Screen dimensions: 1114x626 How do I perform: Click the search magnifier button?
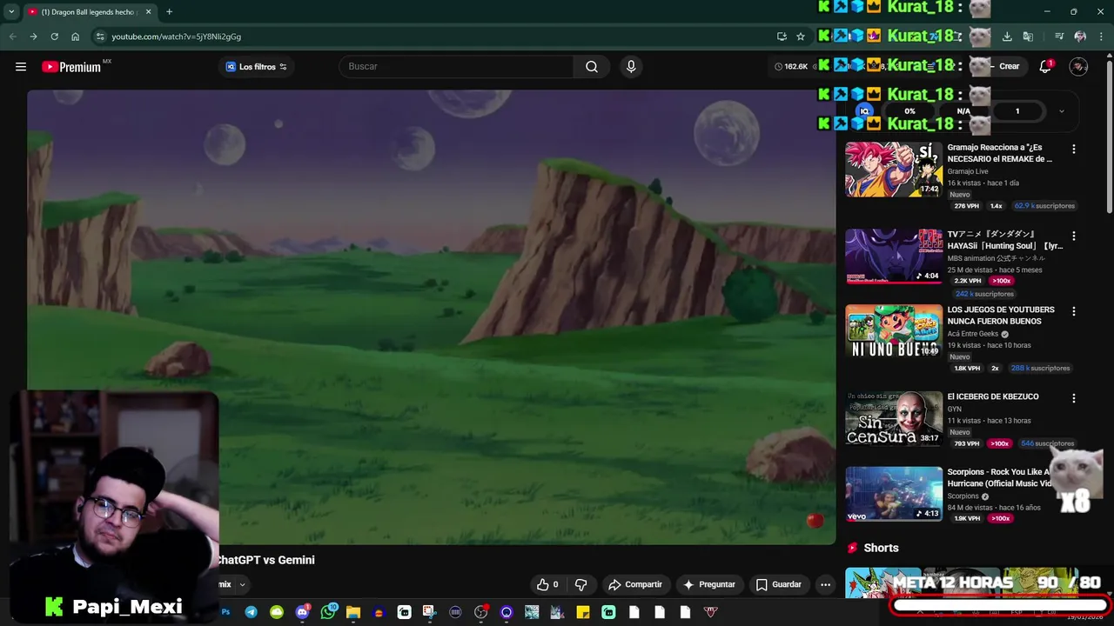point(592,67)
